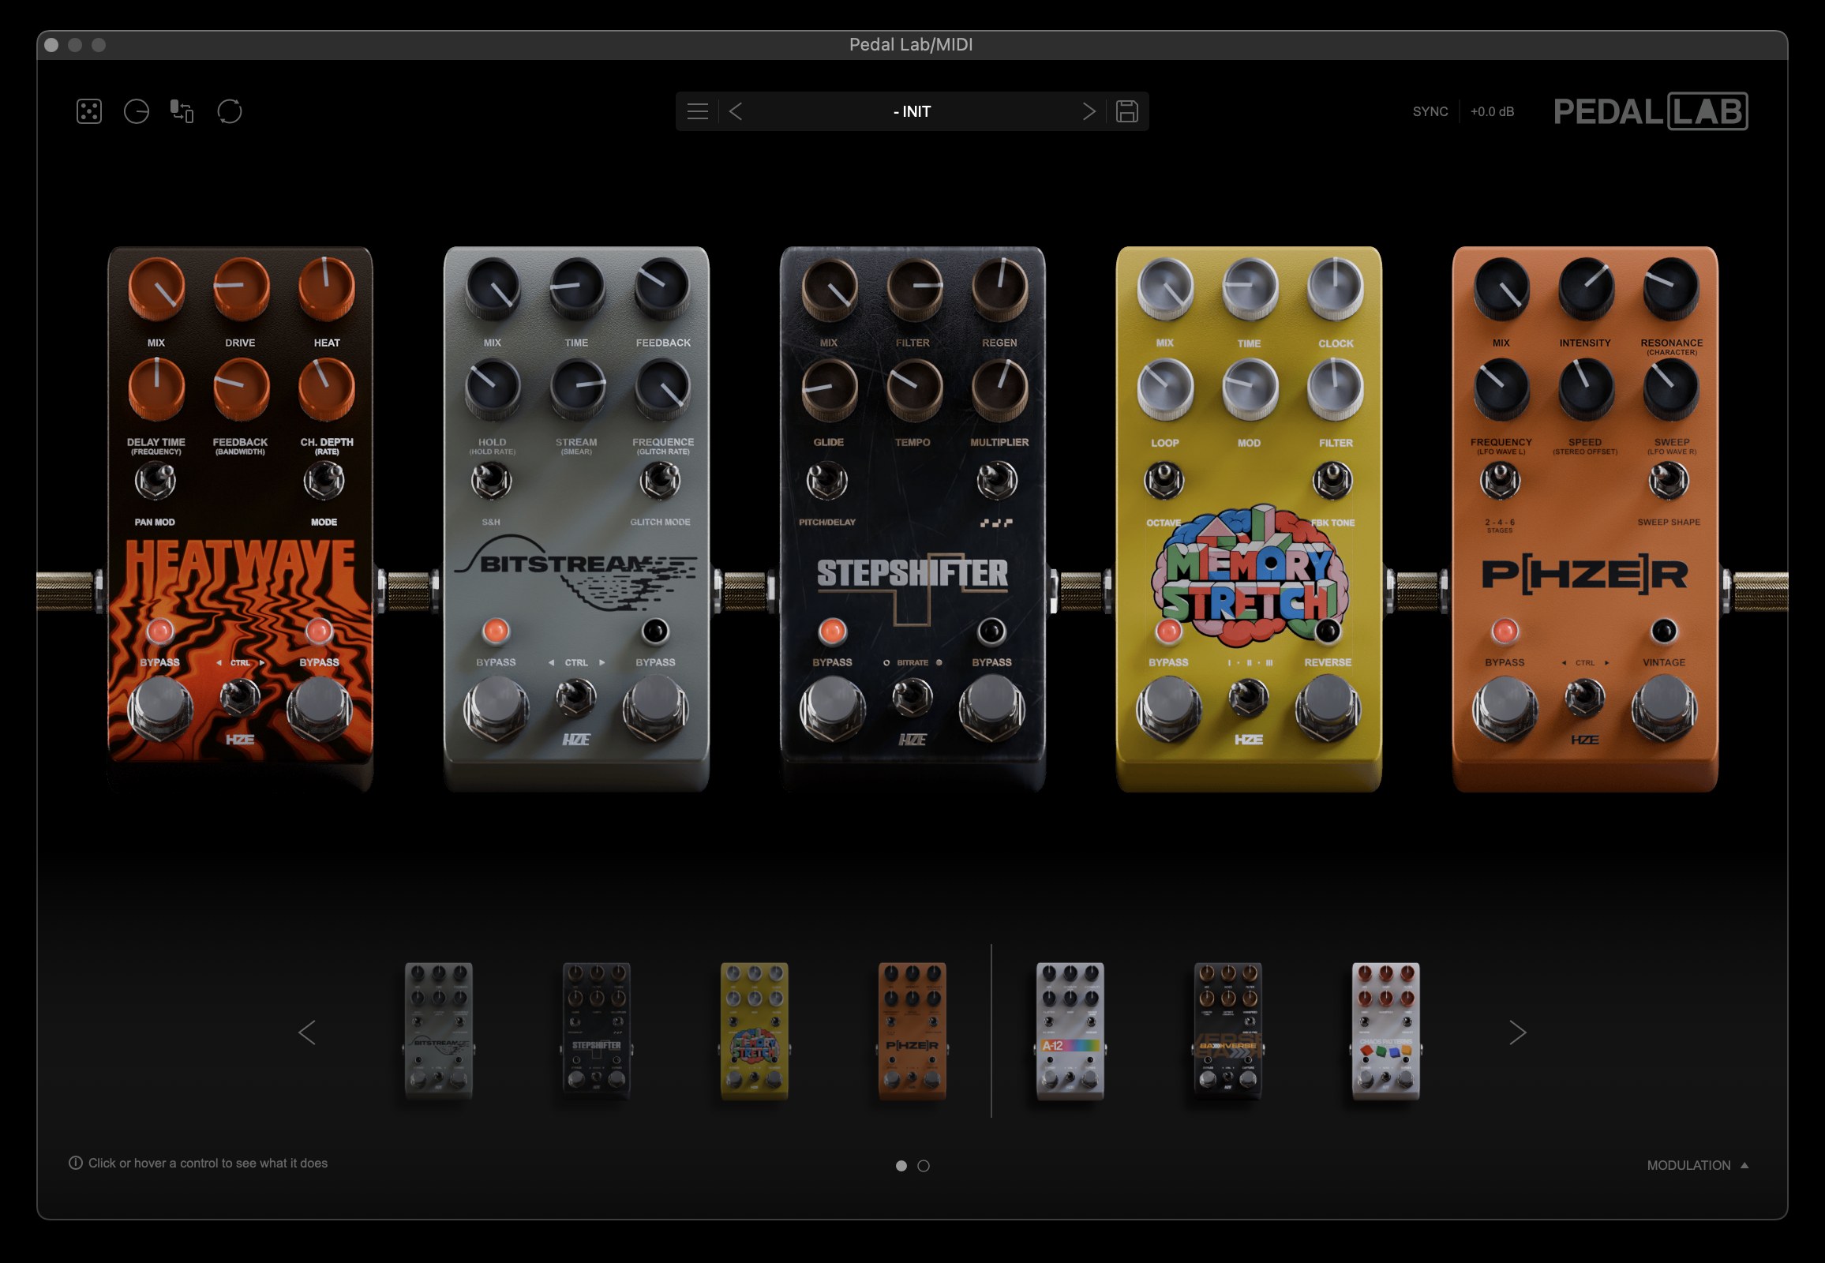This screenshot has width=1825, height=1263.
Task: Adjust the Bitstream HOLD knob
Action: tap(493, 388)
